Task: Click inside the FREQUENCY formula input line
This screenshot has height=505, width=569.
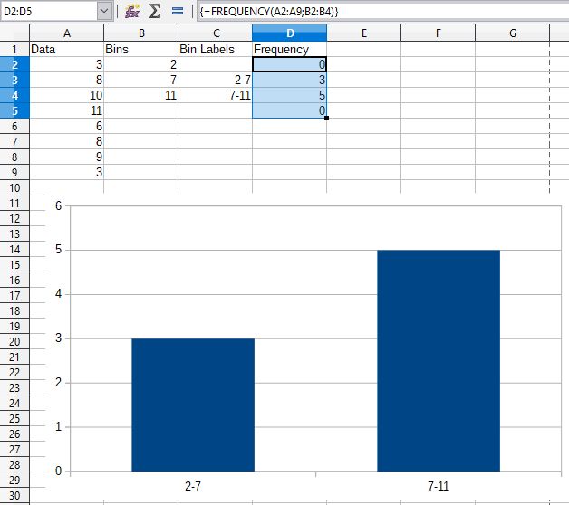Action: point(381,11)
